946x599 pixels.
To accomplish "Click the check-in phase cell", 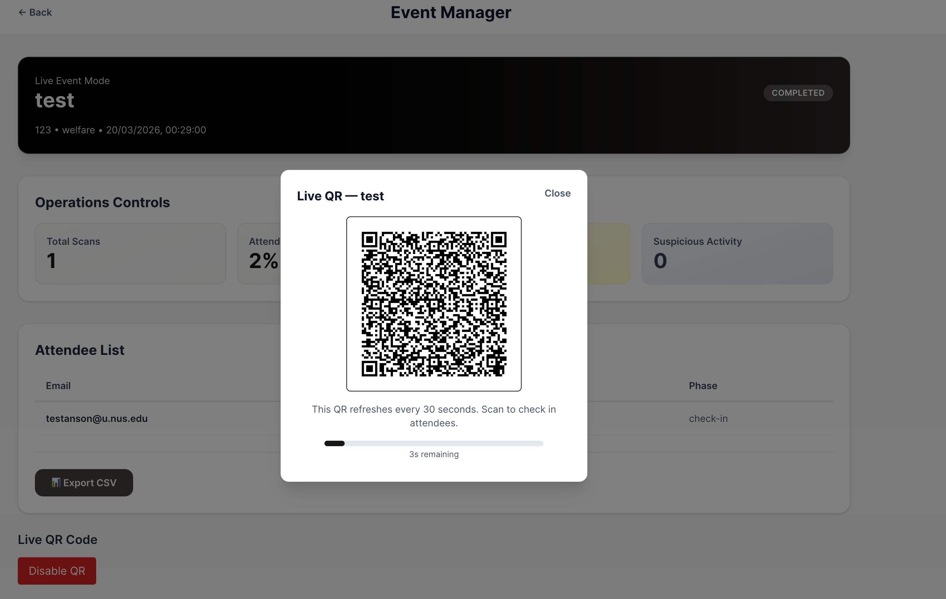I will [x=708, y=418].
